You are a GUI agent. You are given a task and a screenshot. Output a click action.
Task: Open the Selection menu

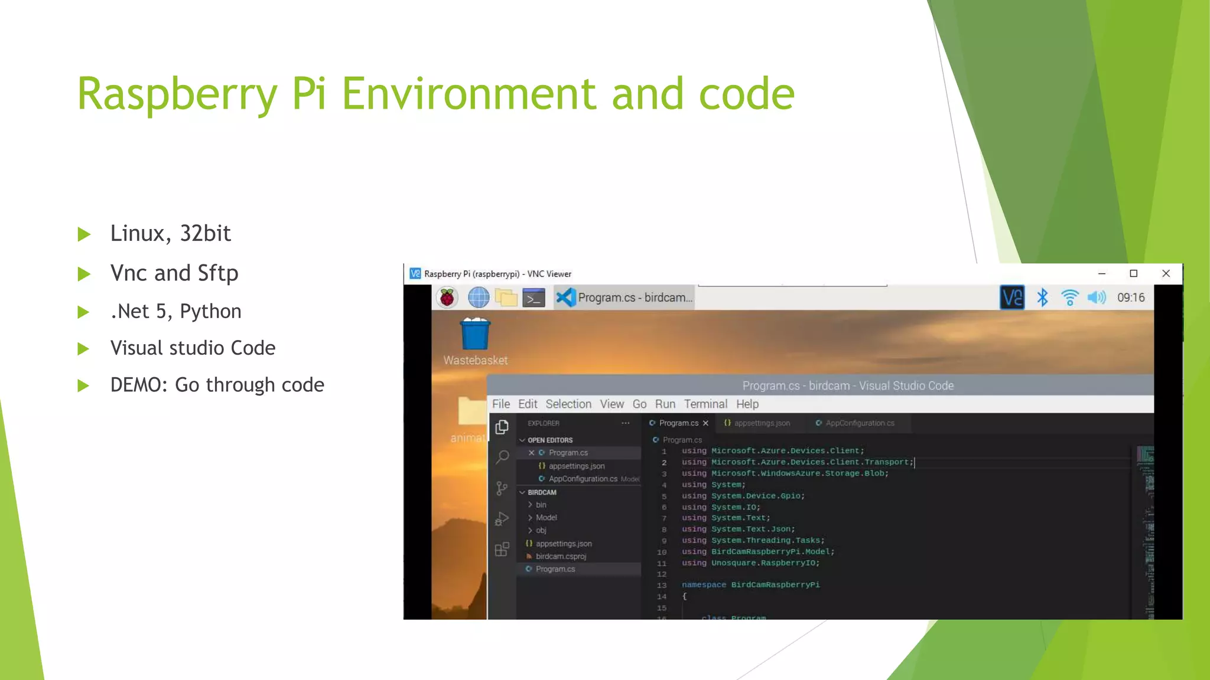tap(568, 404)
